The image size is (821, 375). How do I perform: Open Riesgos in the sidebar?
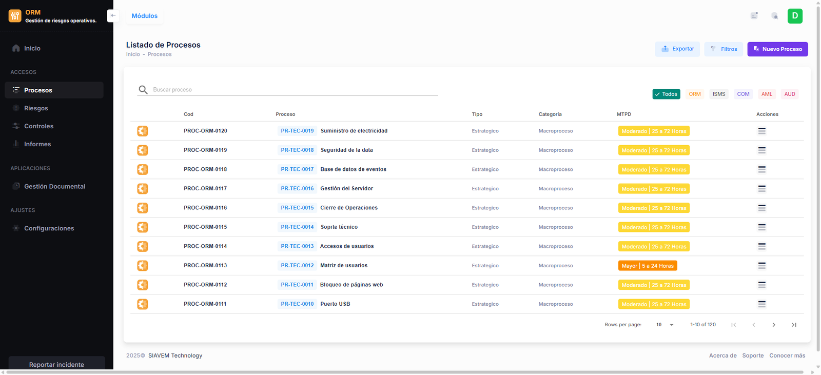click(x=36, y=108)
